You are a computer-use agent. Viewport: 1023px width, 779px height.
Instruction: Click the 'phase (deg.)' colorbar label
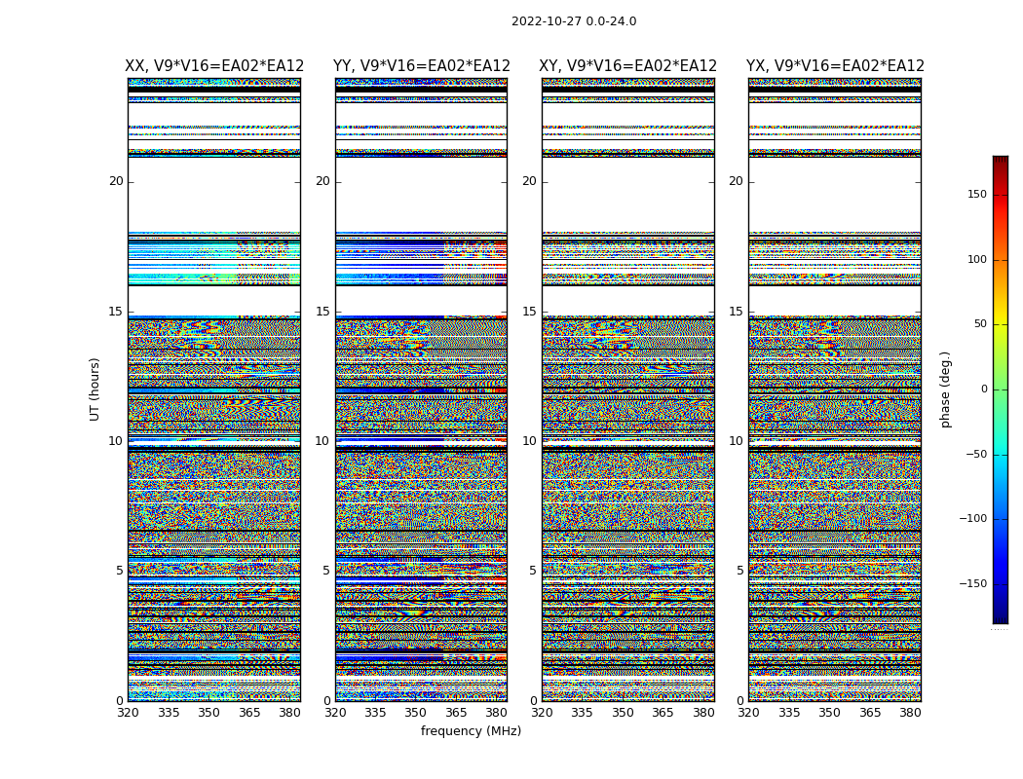point(945,389)
